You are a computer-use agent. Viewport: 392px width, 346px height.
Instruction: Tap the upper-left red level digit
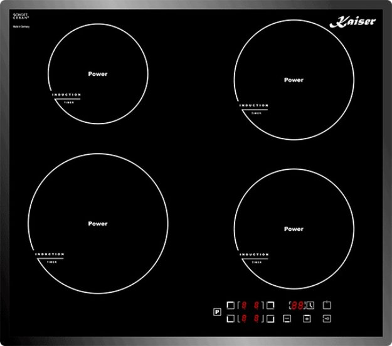pos(244,305)
